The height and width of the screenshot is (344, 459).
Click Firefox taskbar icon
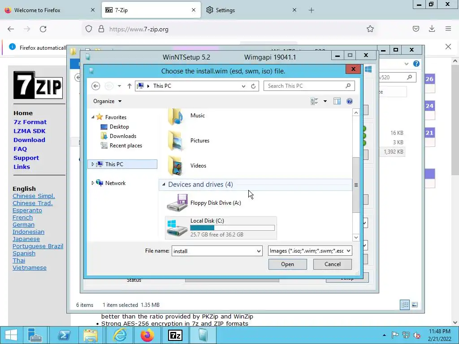coord(147,335)
